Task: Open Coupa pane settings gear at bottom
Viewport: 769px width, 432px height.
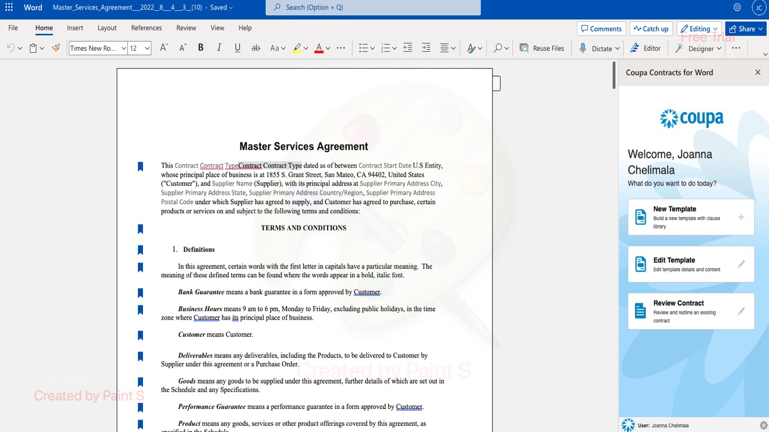Action: point(763,425)
